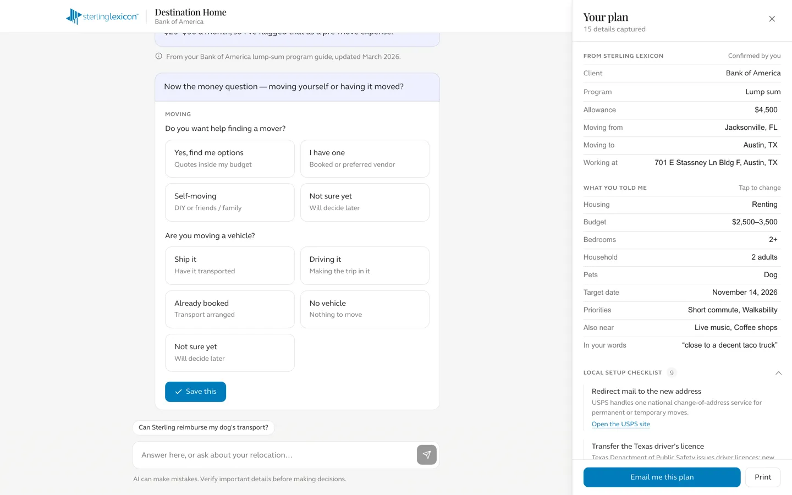
Task: Pick 'Not sure yet' under moving a vehicle
Action: tap(230, 353)
